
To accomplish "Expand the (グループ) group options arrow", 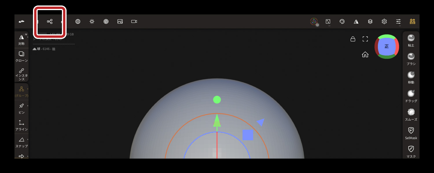I will (x=28, y=89).
